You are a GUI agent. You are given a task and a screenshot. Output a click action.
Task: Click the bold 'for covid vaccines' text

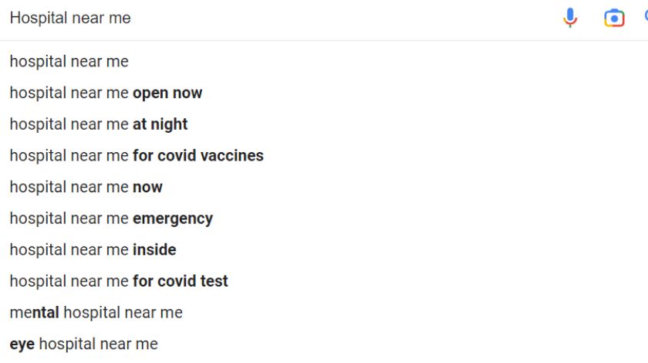[x=198, y=156]
